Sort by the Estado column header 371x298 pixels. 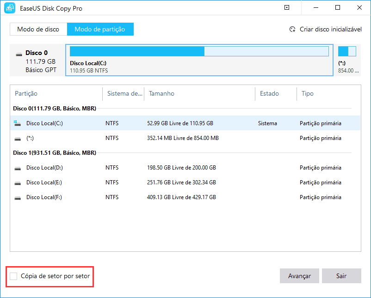pyautogui.click(x=269, y=94)
